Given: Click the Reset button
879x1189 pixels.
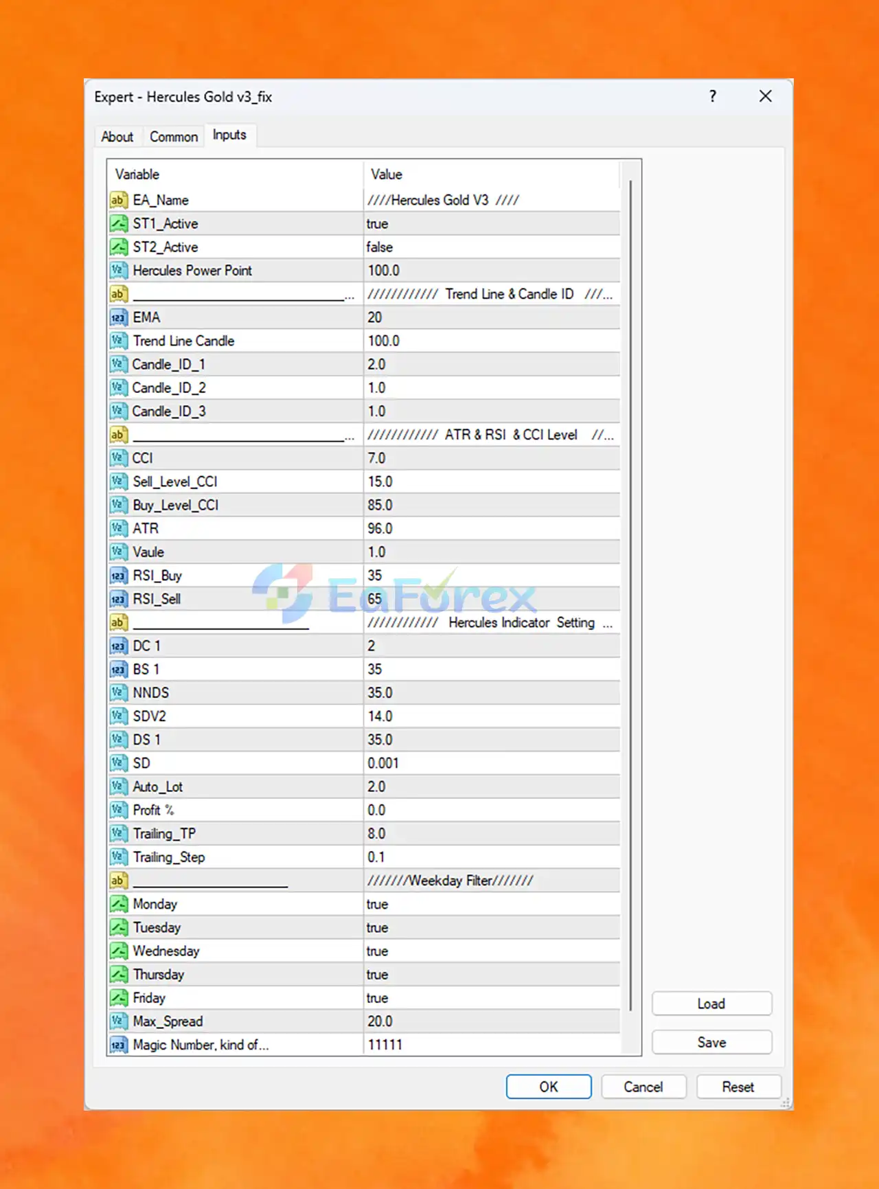Looking at the screenshot, I should click(738, 1087).
